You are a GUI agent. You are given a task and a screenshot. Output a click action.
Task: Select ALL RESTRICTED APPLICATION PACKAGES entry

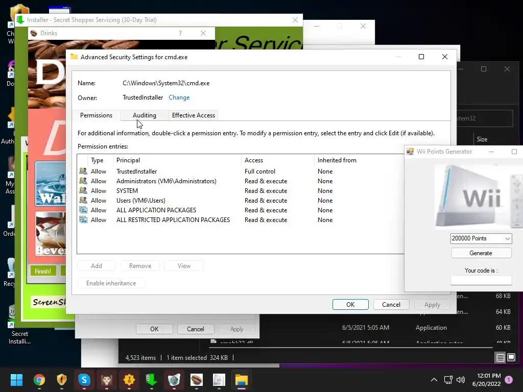(x=240, y=219)
